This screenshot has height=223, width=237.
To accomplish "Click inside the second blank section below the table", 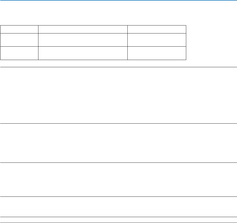I will pyautogui.click(x=118, y=143).
